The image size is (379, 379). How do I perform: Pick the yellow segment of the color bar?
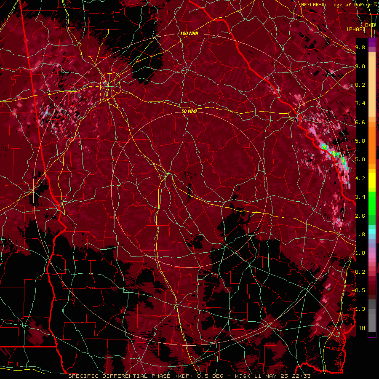(x=372, y=180)
